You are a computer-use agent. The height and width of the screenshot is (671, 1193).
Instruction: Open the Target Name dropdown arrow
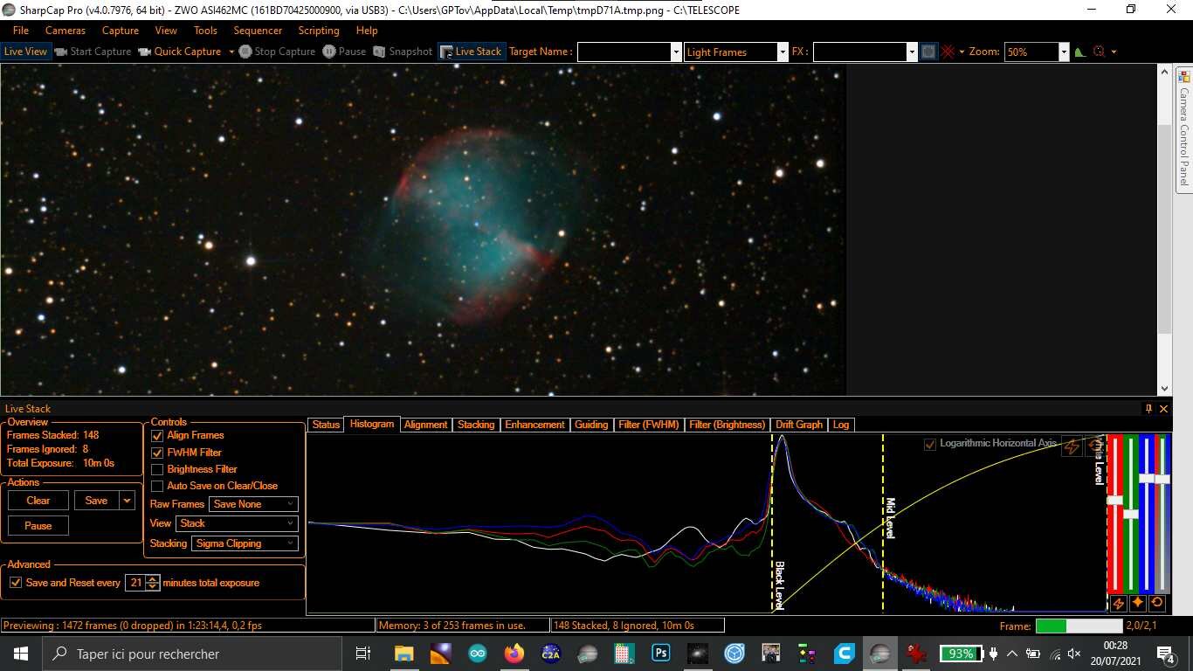[x=676, y=52]
